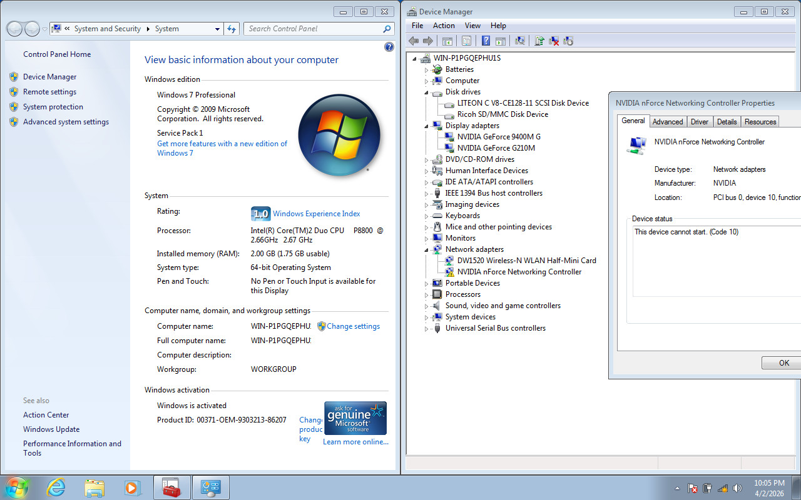Expand the Batteries node
Image resolution: width=801 pixels, height=500 pixels.
pos(427,69)
